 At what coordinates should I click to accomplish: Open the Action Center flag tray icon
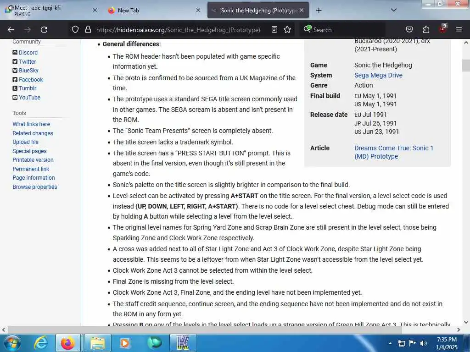(x=413, y=343)
